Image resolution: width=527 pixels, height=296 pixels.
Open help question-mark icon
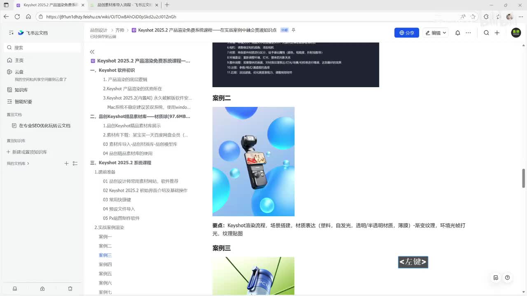[507, 277]
